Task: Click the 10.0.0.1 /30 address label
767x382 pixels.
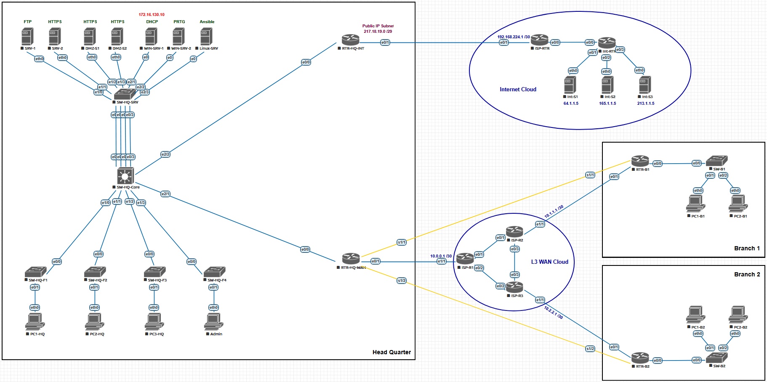Action: pos(441,256)
